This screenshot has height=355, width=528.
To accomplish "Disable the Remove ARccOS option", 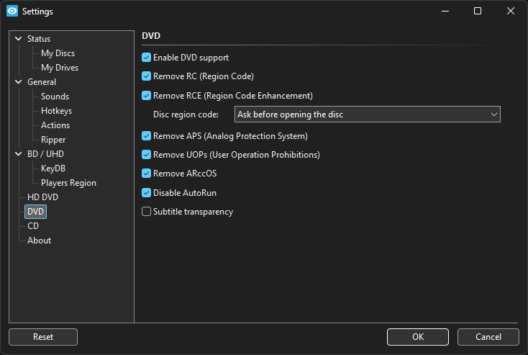I will click(147, 174).
